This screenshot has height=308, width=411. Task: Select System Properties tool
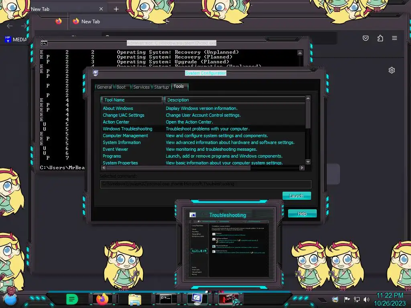(120, 163)
